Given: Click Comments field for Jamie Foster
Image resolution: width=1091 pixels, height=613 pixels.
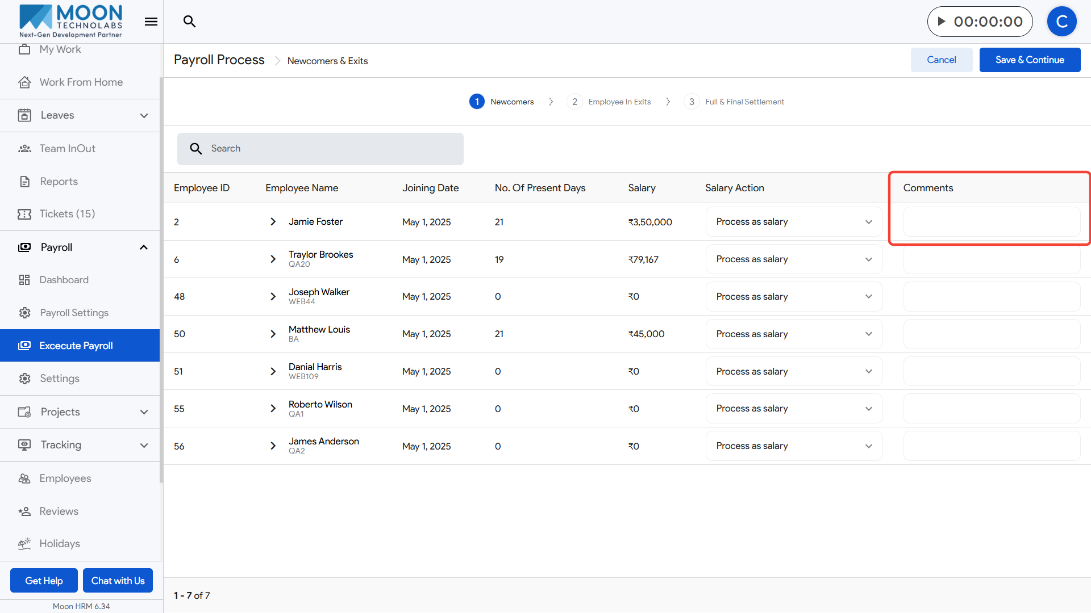Looking at the screenshot, I should pos(991,222).
